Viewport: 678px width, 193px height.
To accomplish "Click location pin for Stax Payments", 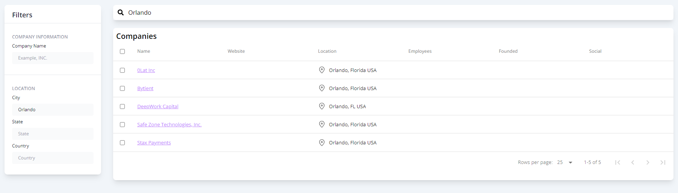I will [x=322, y=142].
